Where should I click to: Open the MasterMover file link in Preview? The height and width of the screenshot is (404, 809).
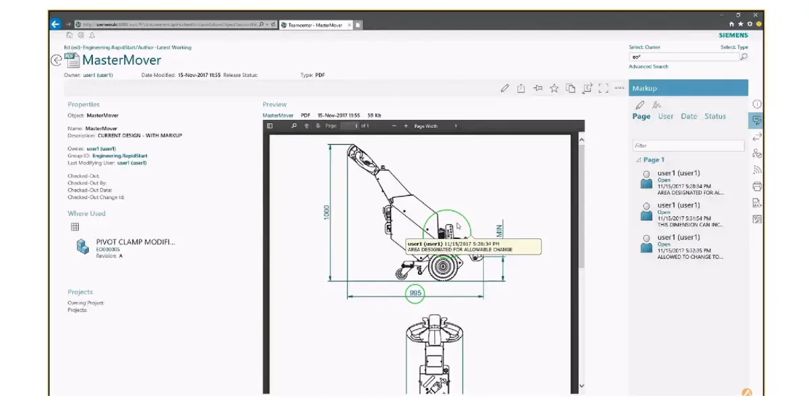click(x=278, y=115)
